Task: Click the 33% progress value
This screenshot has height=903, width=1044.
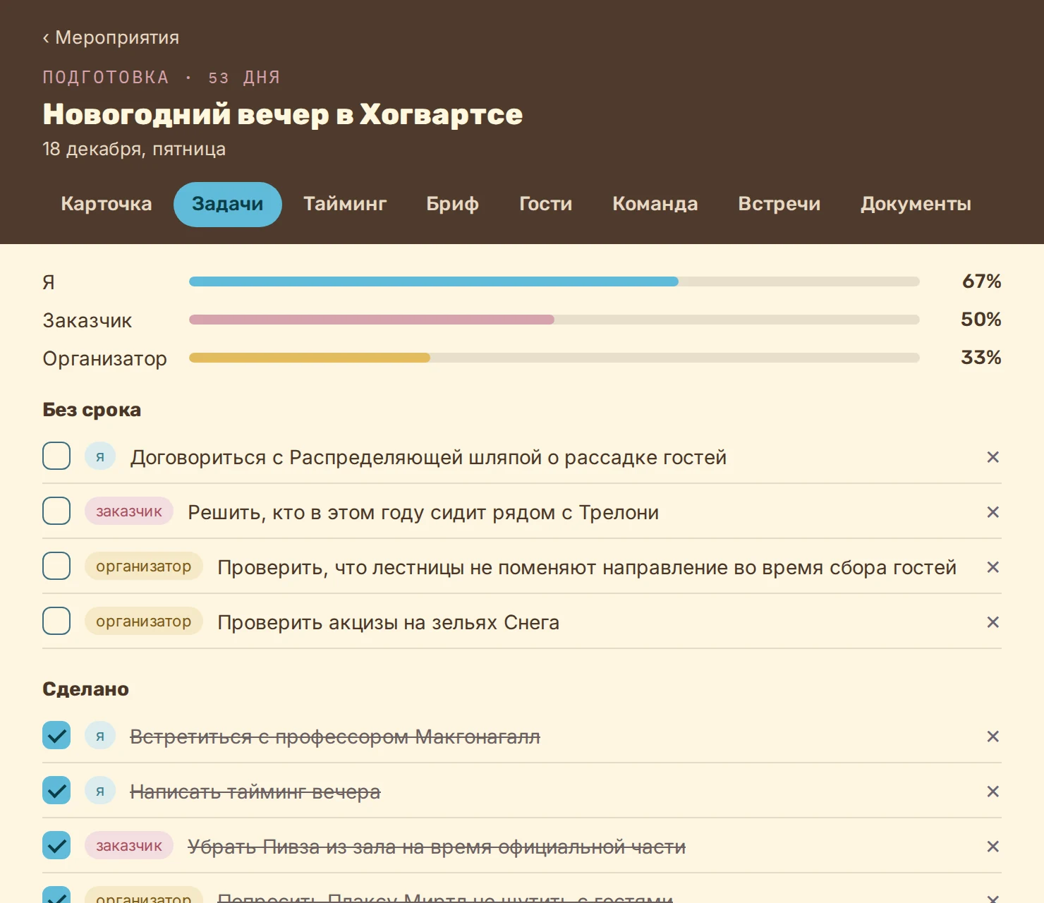Action: click(981, 358)
